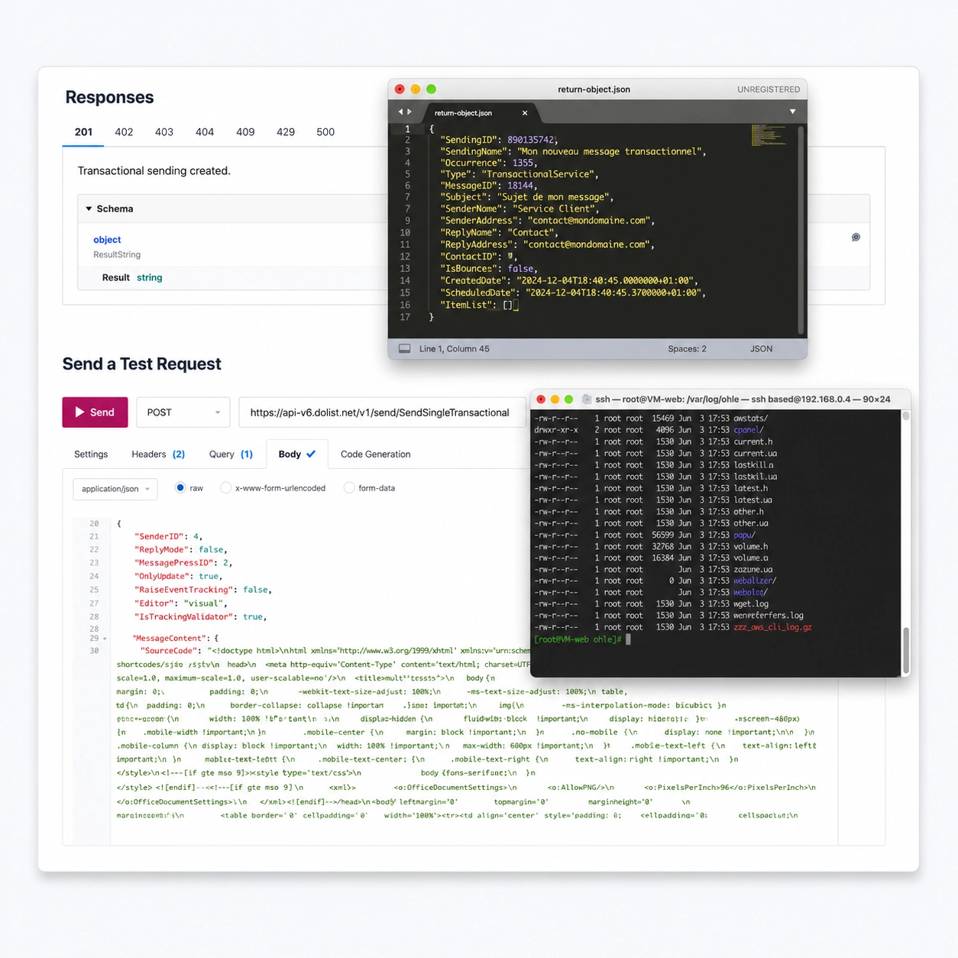Click the "SendingID" line in Sublime editor
958x958 pixels.
499,140
